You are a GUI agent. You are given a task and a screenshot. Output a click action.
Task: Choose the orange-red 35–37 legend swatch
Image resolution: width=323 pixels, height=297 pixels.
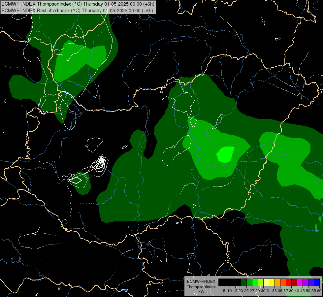[283, 282]
